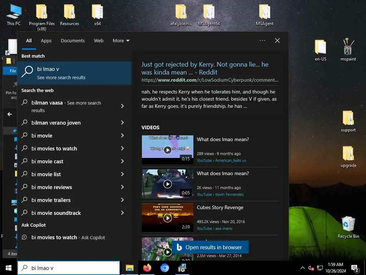Expand the bi movie suggestion arrow
The width and height of the screenshot is (366, 275).
[x=122, y=135]
